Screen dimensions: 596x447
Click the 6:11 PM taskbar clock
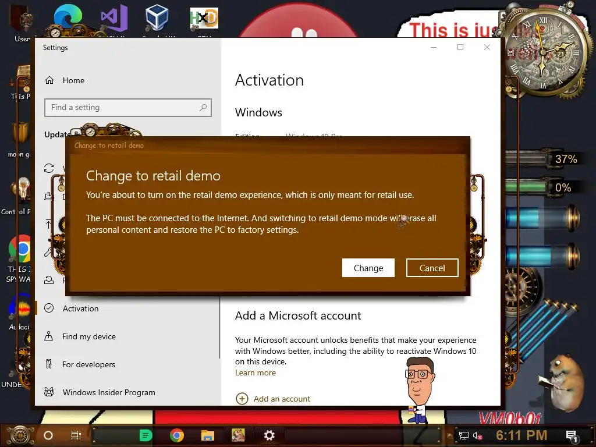click(521, 435)
